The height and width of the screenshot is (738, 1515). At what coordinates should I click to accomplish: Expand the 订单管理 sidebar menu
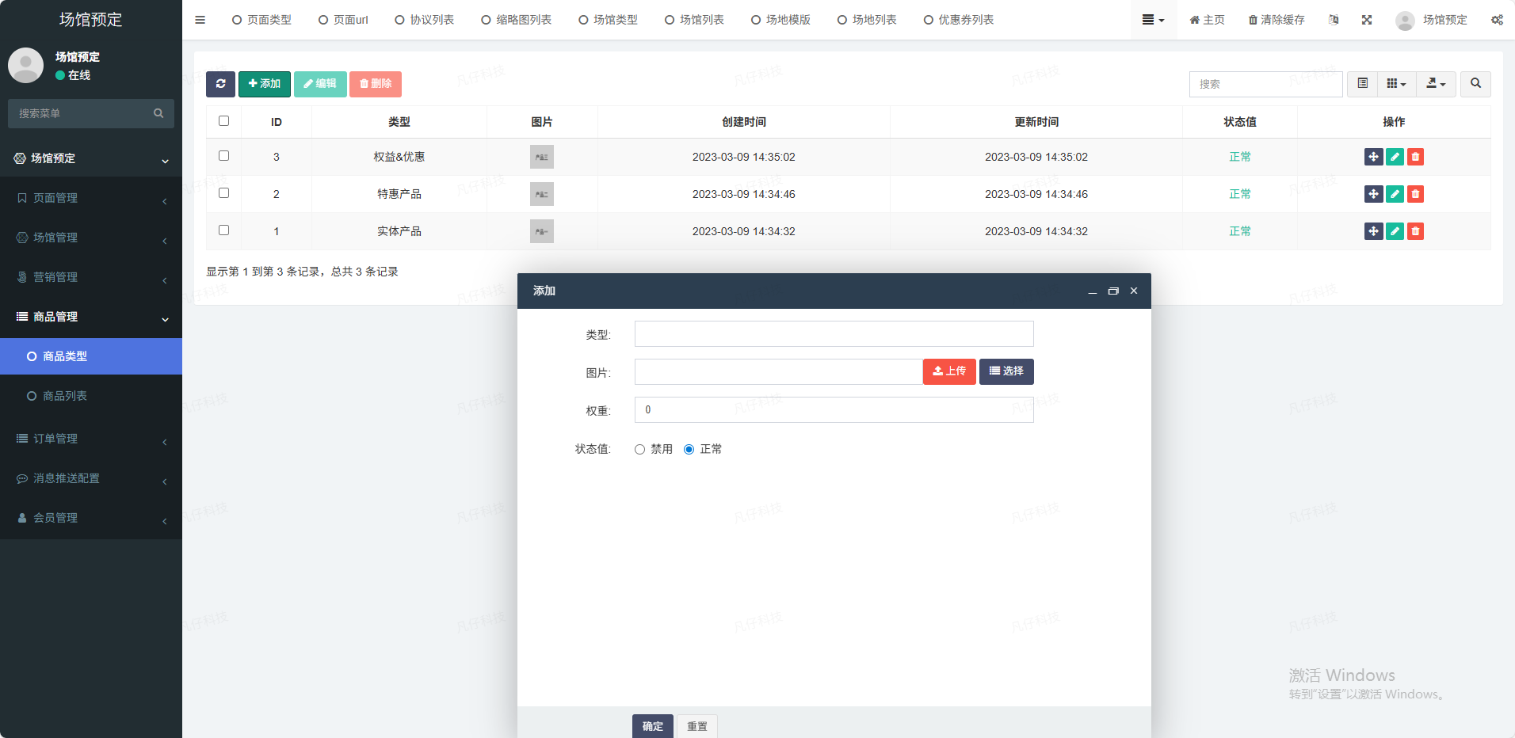tap(91, 439)
